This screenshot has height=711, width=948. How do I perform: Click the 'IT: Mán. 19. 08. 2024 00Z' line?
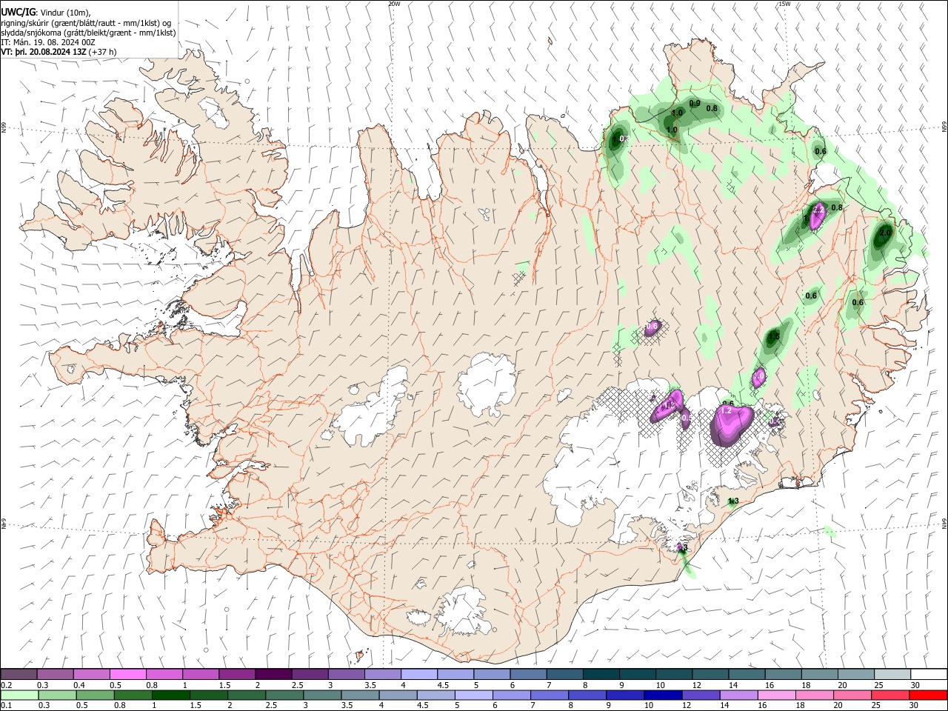[x=48, y=42]
